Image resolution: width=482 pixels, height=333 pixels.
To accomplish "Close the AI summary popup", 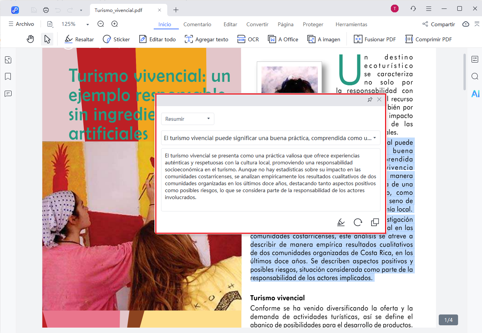I will coord(379,100).
